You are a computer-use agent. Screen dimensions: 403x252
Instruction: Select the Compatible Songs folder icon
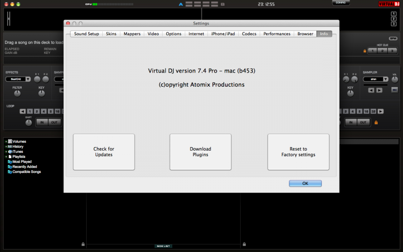(10, 172)
